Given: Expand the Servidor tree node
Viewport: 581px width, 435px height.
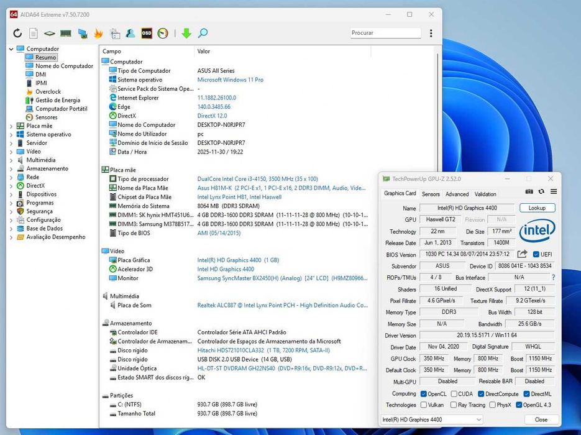Looking at the screenshot, I should pyautogui.click(x=11, y=143).
